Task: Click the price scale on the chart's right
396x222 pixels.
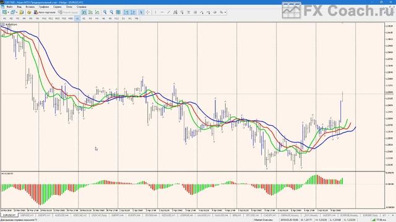Action: coord(390,97)
